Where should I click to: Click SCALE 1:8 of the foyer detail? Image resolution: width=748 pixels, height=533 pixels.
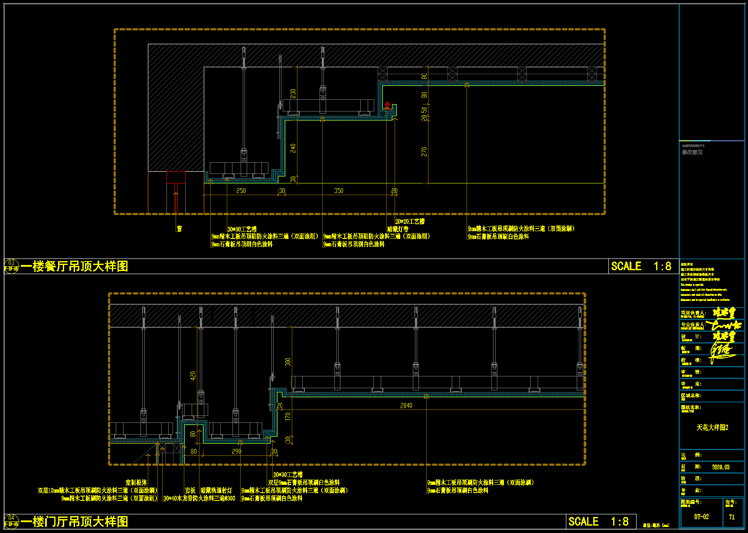pos(598,521)
